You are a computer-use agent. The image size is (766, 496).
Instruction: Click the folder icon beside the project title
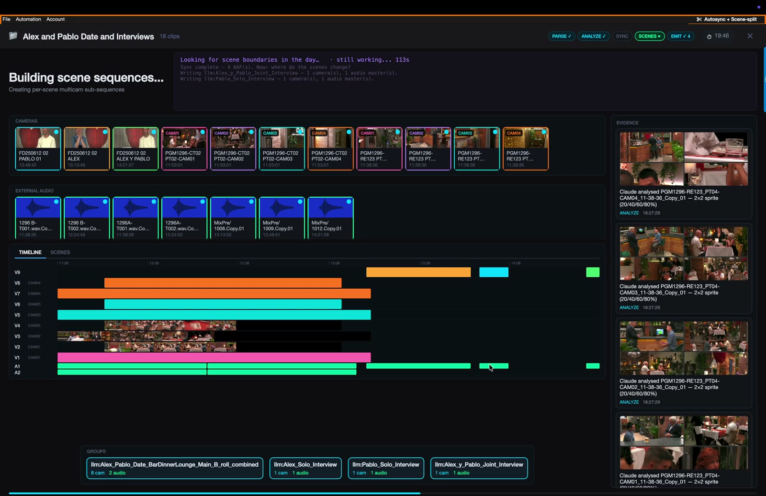pyautogui.click(x=13, y=36)
